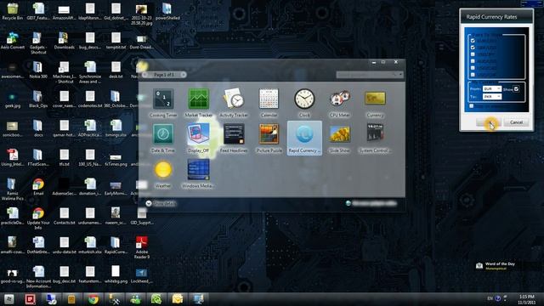Select the Black_Ops desktop folder

coord(38,99)
